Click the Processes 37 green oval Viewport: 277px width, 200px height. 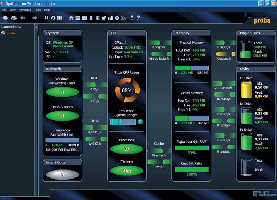click(127, 149)
